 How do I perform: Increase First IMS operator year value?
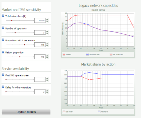coord(47,78)
